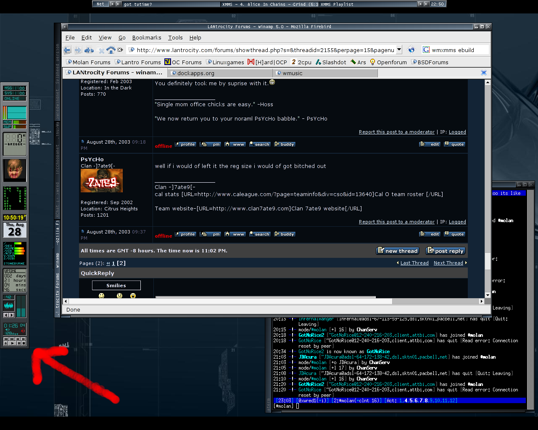Quote the 09:18 PM post
Viewport: 538px width, 430px height.
(454, 144)
